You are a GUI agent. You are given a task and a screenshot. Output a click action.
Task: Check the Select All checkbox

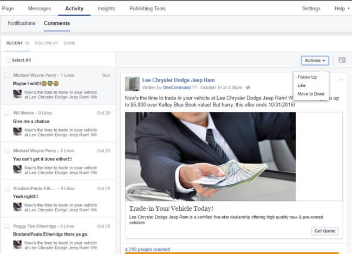[x=8, y=60]
